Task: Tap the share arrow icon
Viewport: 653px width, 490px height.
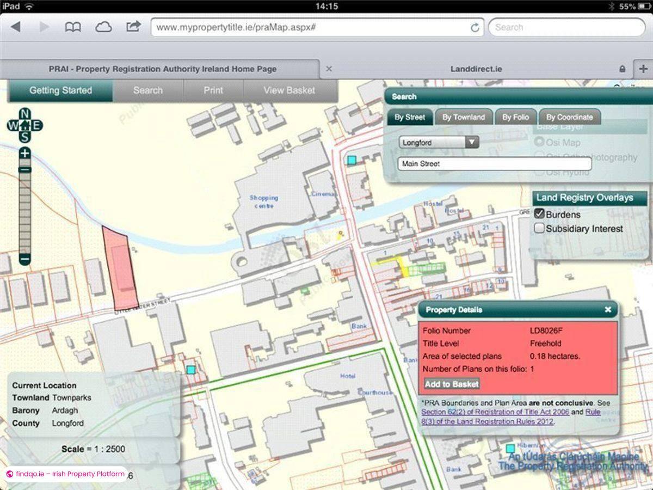Action: coord(133,26)
